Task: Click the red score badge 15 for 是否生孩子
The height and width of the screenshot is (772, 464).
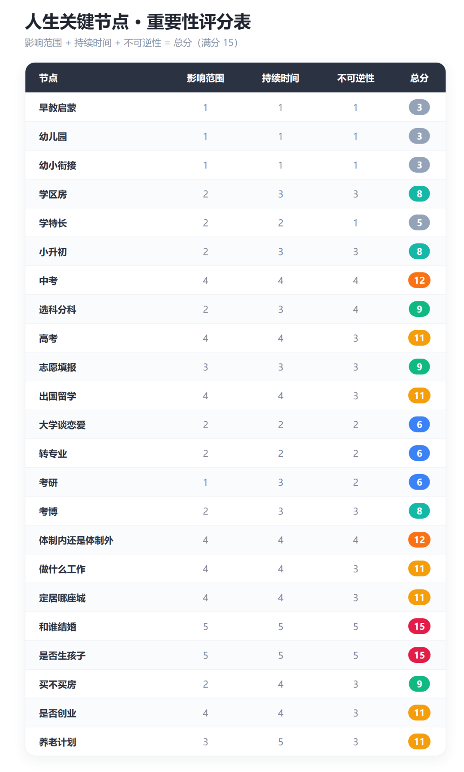Action: click(419, 655)
